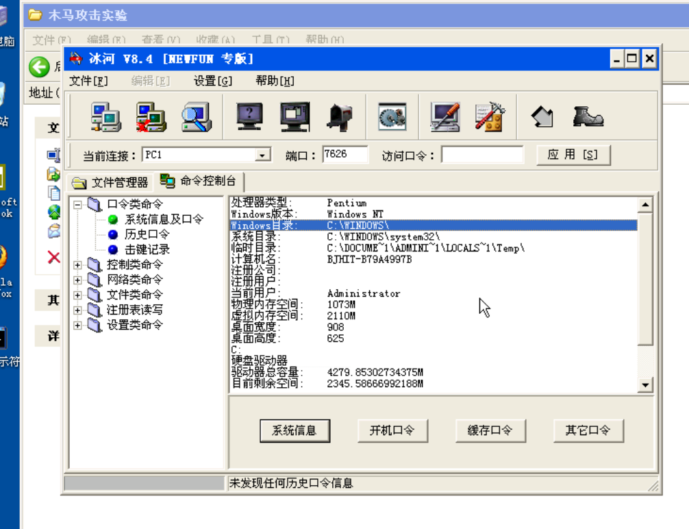Image resolution: width=689 pixels, height=529 pixels.
Task: Open the glacier messenger mailbox icon
Action: click(x=340, y=117)
